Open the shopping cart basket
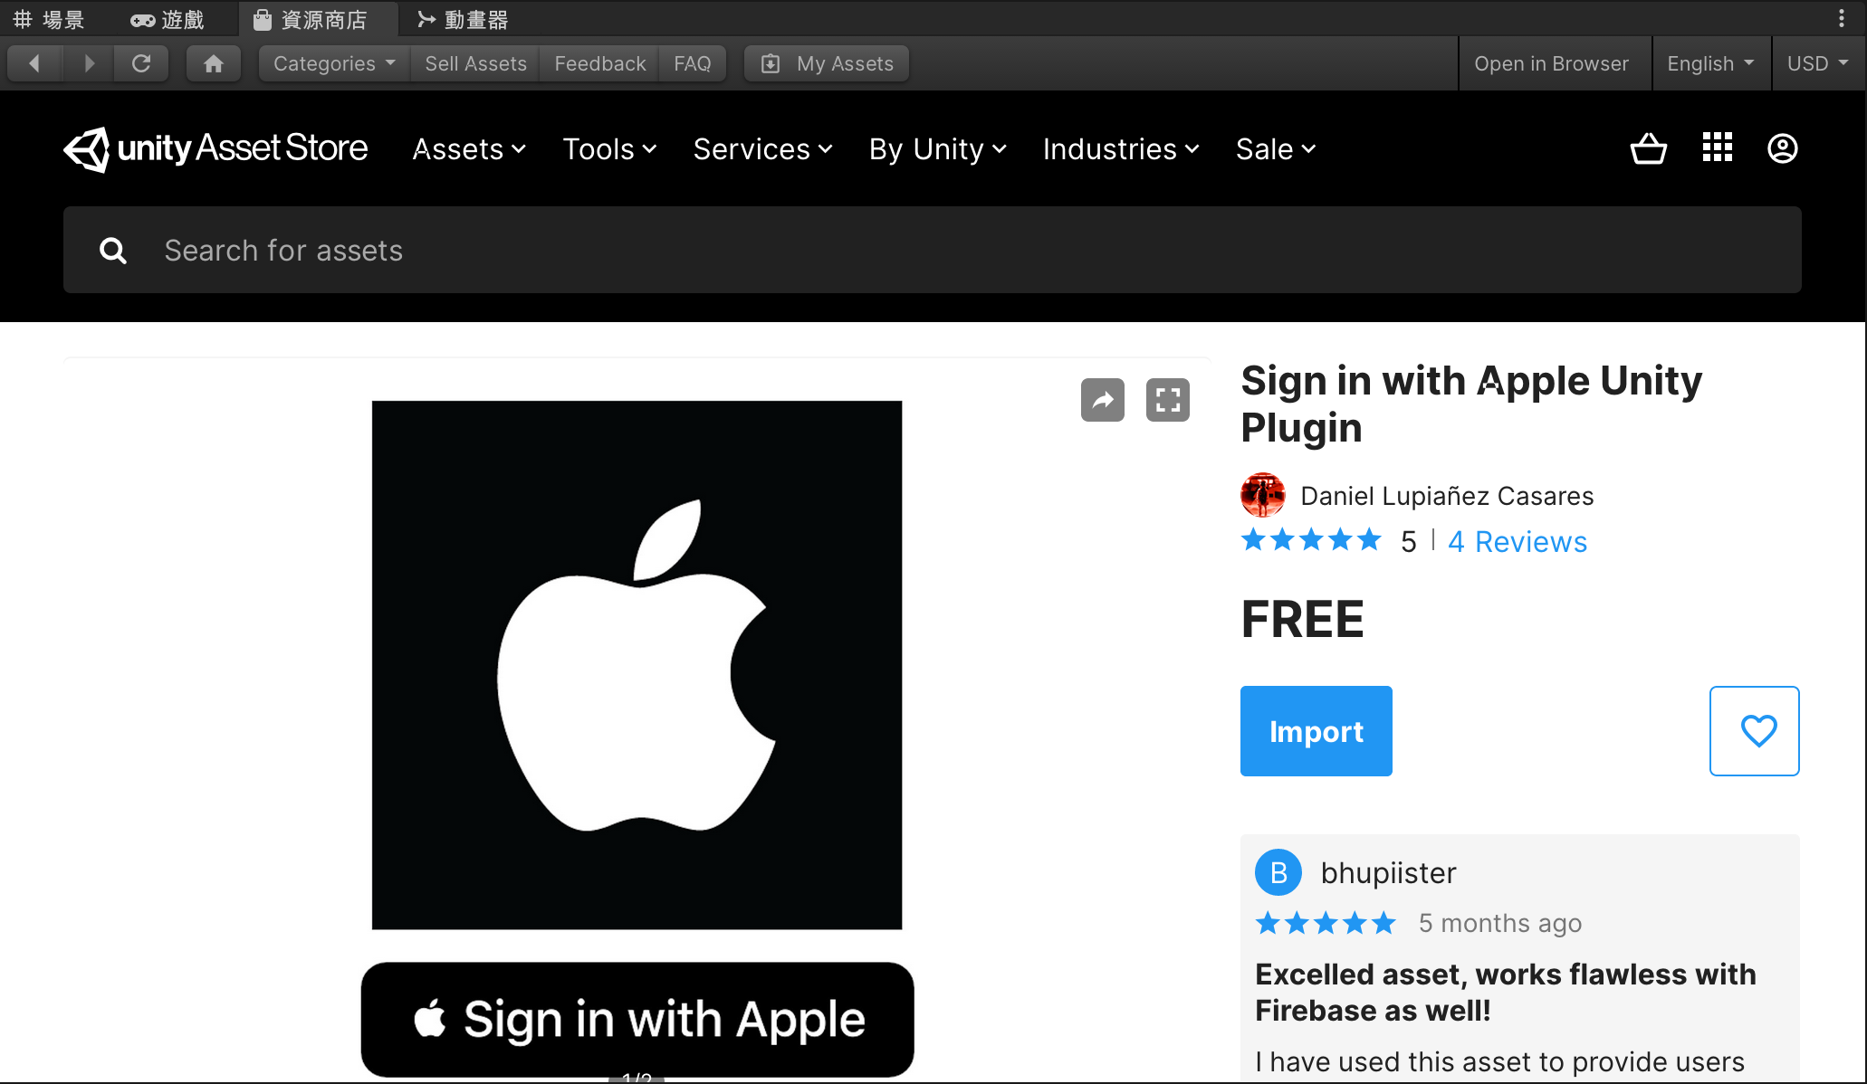Image resolution: width=1867 pixels, height=1084 pixels. [x=1648, y=148]
